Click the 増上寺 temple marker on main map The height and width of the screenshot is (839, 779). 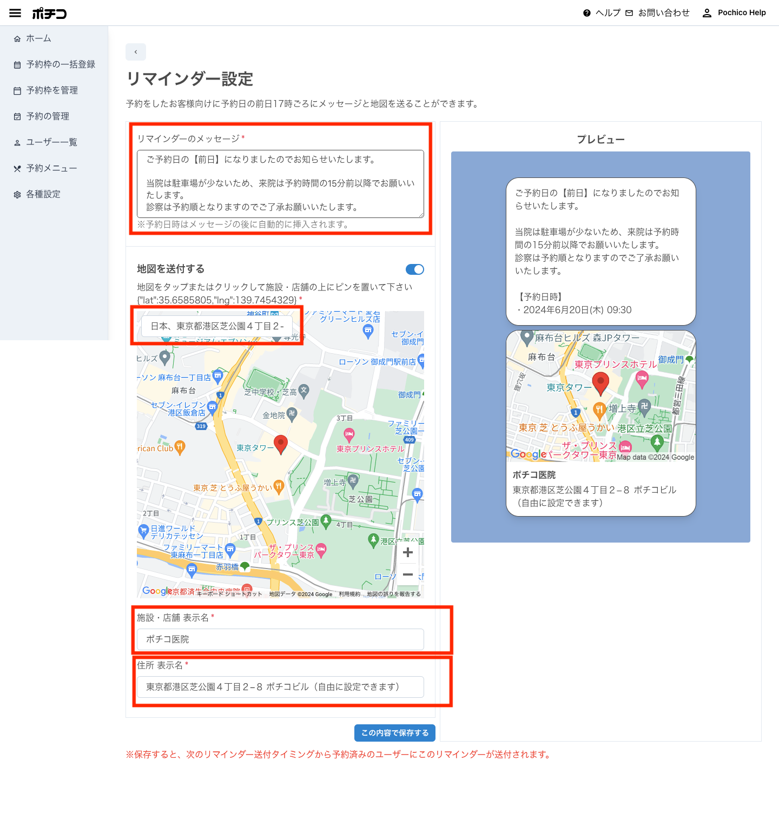353,480
